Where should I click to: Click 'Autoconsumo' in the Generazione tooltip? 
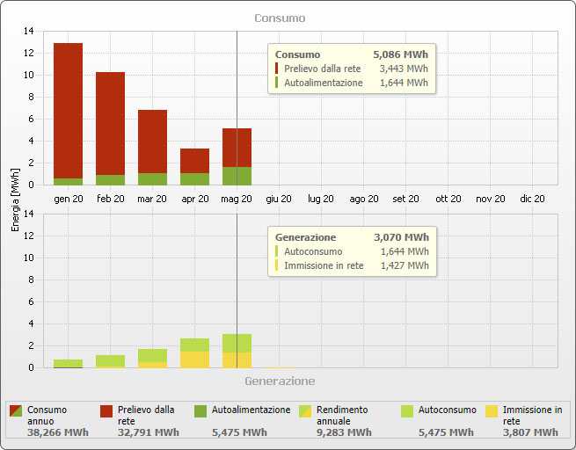coord(313,251)
